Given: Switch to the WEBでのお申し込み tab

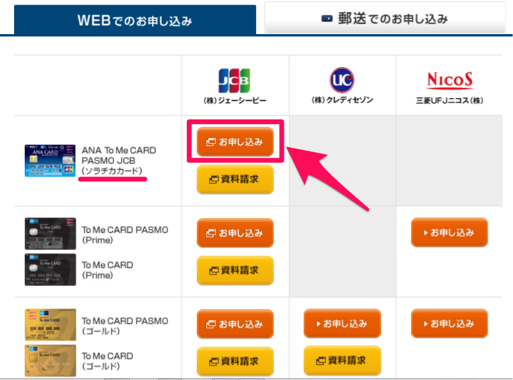Looking at the screenshot, I should [x=135, y=19].
